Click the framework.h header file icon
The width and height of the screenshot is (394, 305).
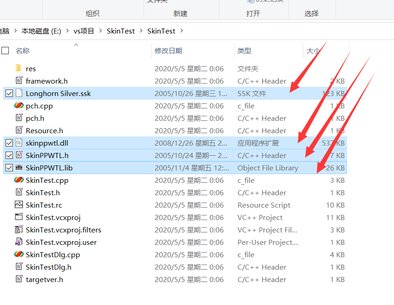point(19,80)
